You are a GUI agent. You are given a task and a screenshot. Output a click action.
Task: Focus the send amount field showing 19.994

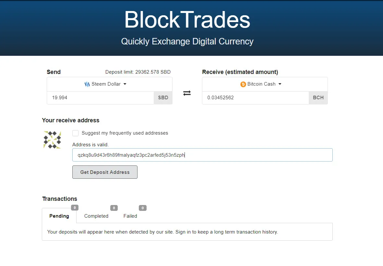[x=101, y=98]
